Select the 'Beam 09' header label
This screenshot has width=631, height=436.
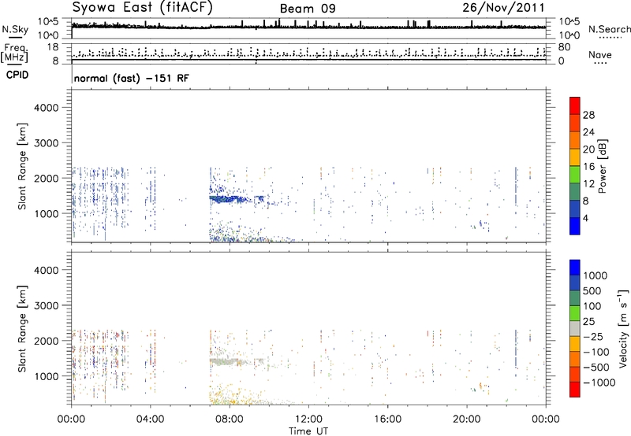(308, 9)
